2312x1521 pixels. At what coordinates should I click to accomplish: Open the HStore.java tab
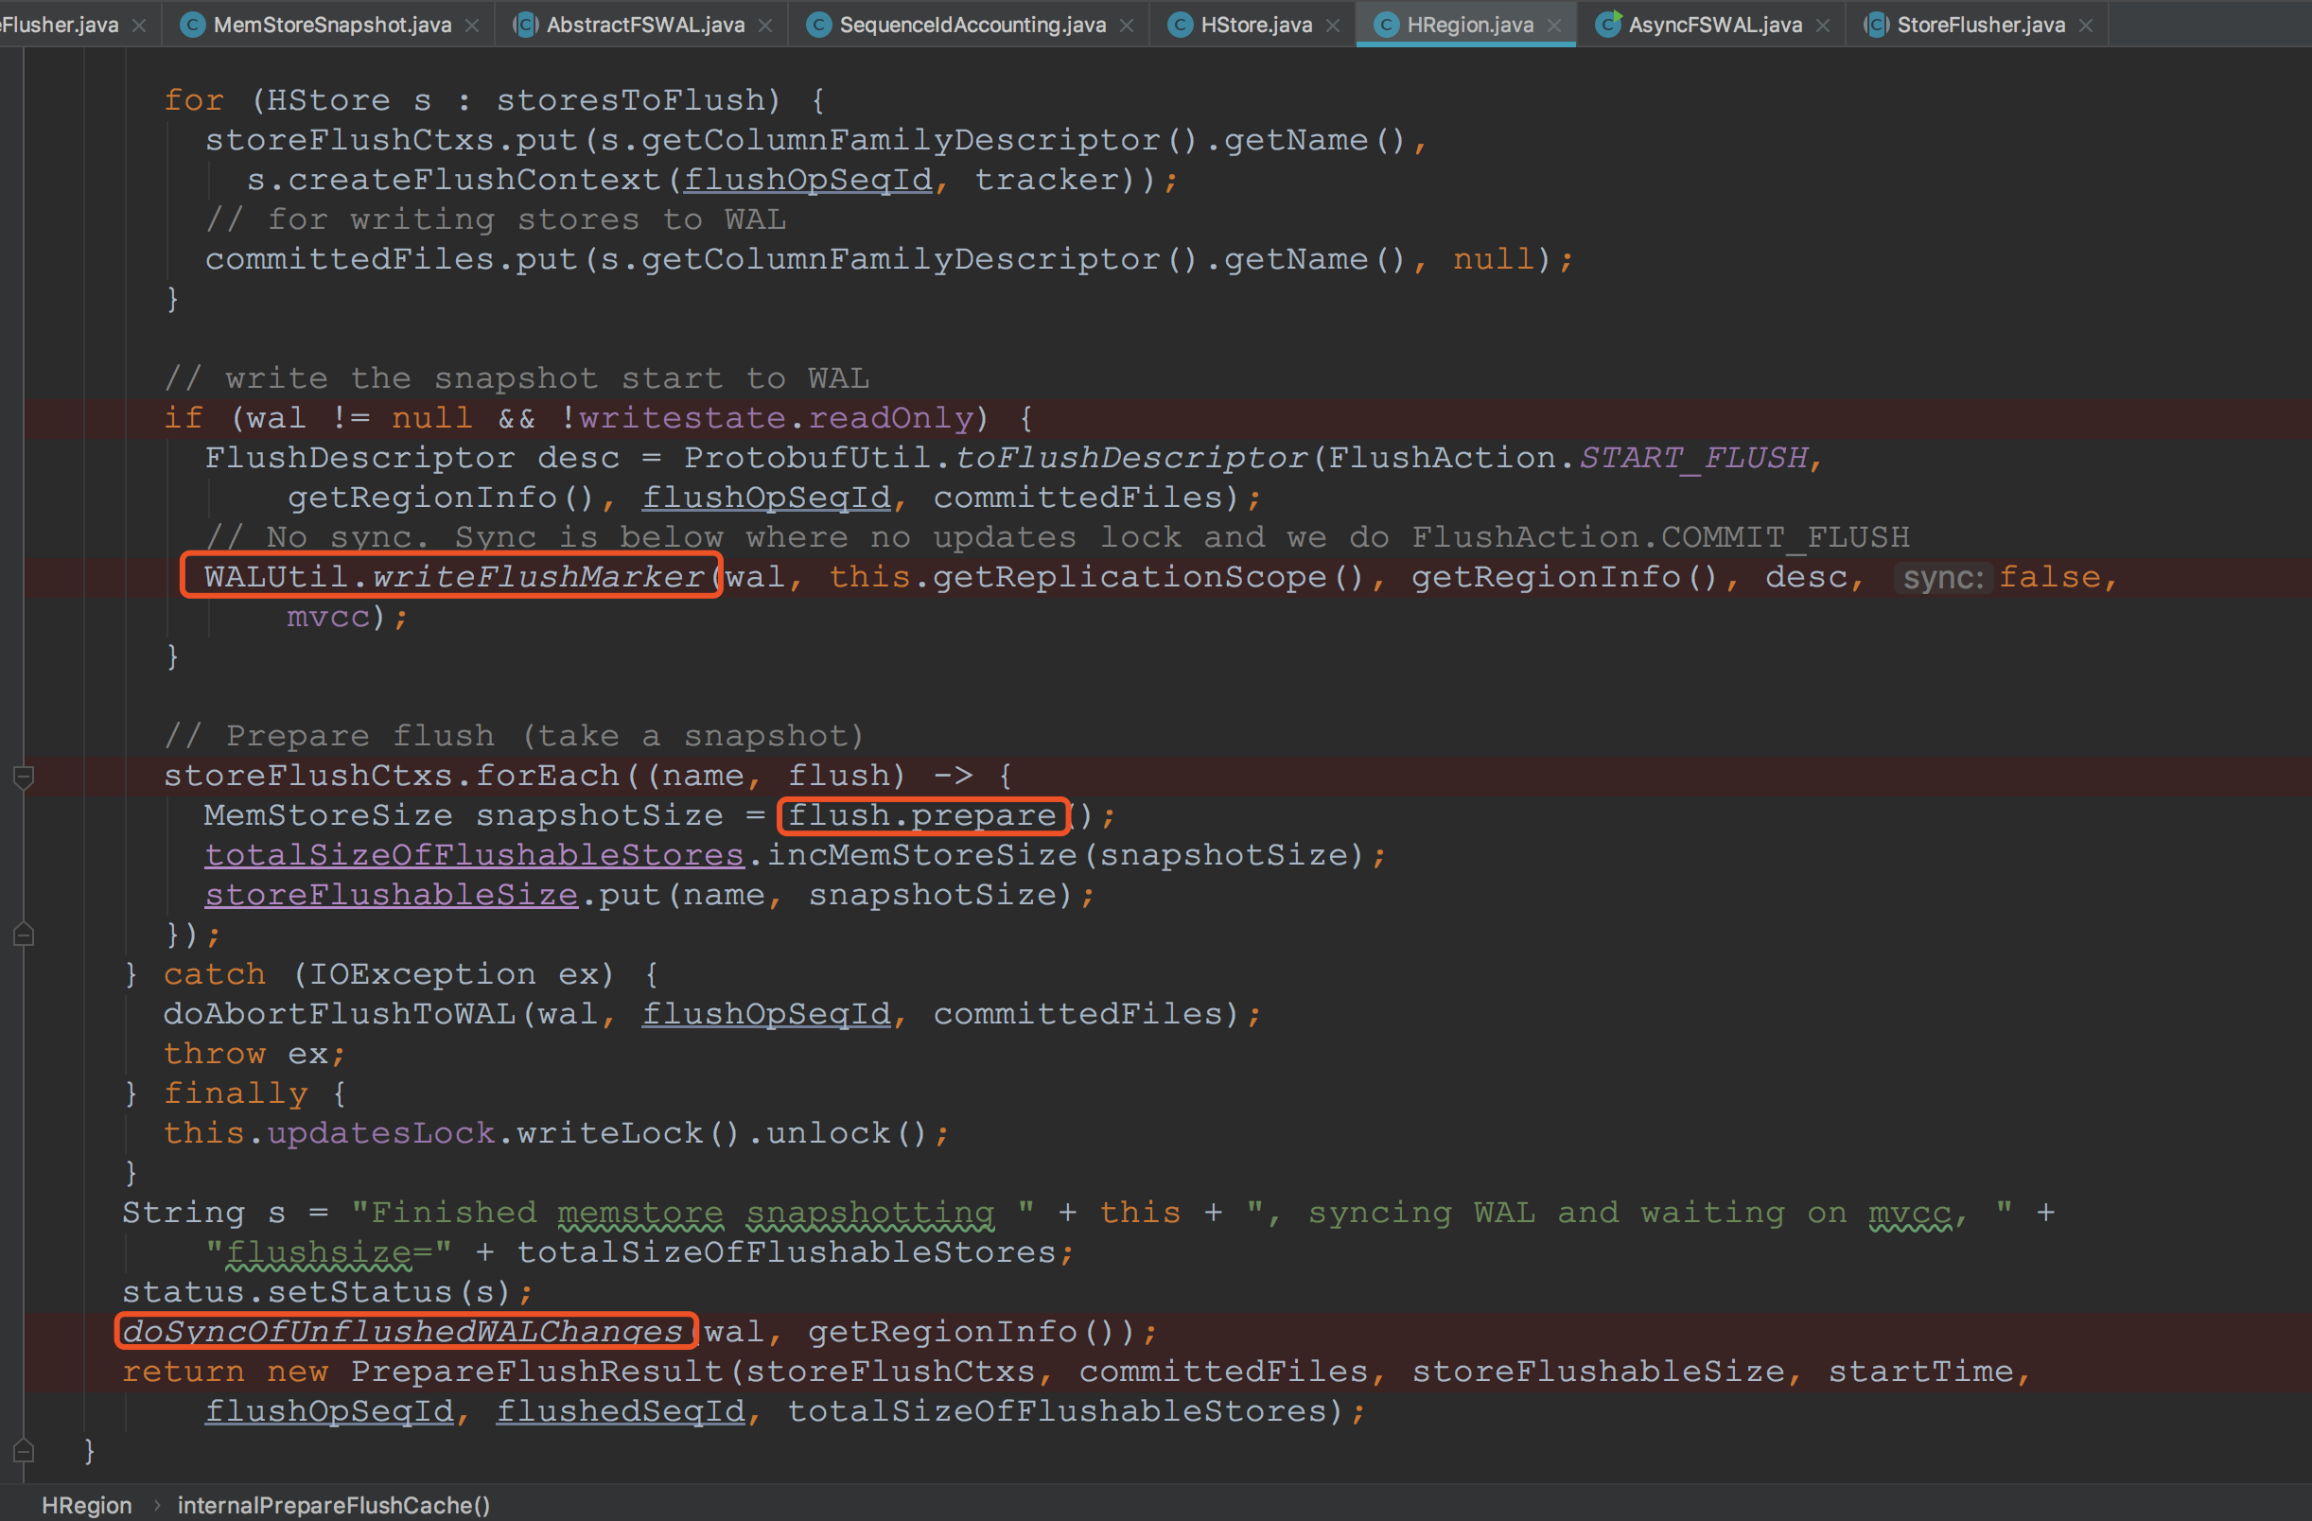pos(1255,26)
